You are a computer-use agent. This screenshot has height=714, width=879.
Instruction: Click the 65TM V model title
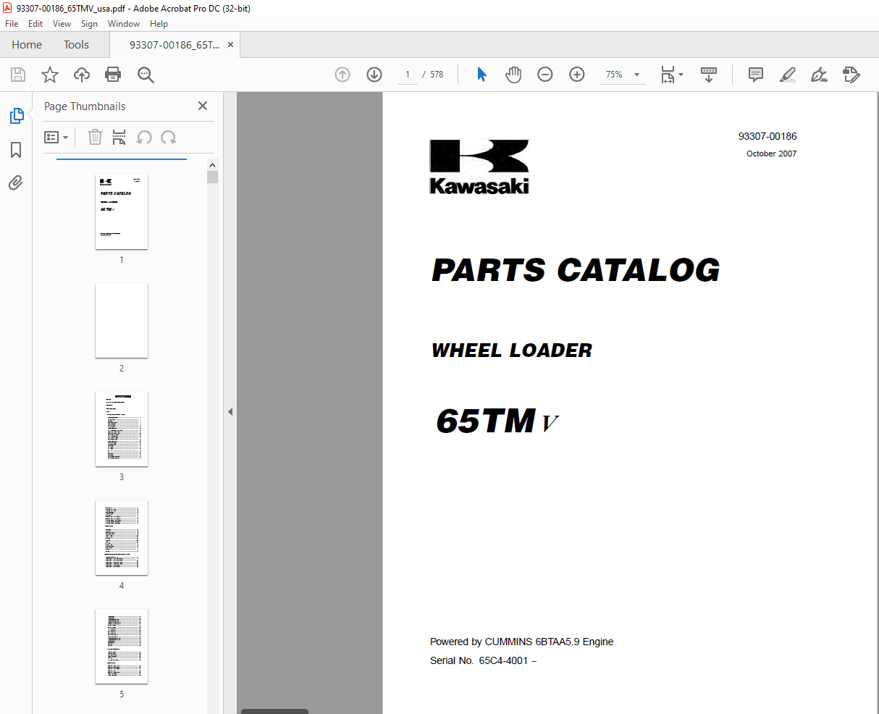pos(497,421)
